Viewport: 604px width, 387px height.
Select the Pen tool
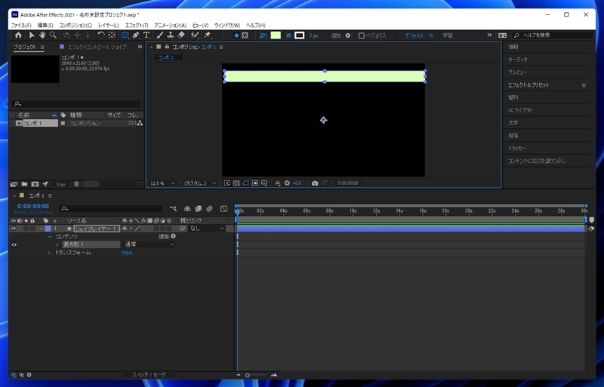tap(136, 35)
